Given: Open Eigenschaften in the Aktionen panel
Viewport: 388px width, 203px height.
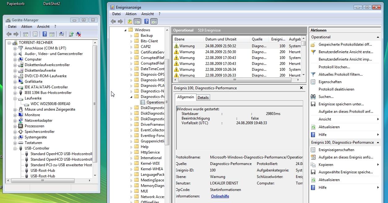Looking at the screenshot, I should [330, 82].
